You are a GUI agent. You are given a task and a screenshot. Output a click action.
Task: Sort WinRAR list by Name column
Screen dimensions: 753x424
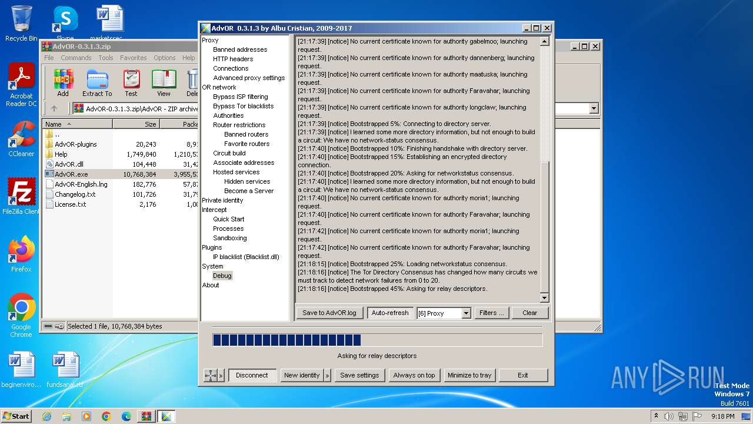tap(77, 124)
